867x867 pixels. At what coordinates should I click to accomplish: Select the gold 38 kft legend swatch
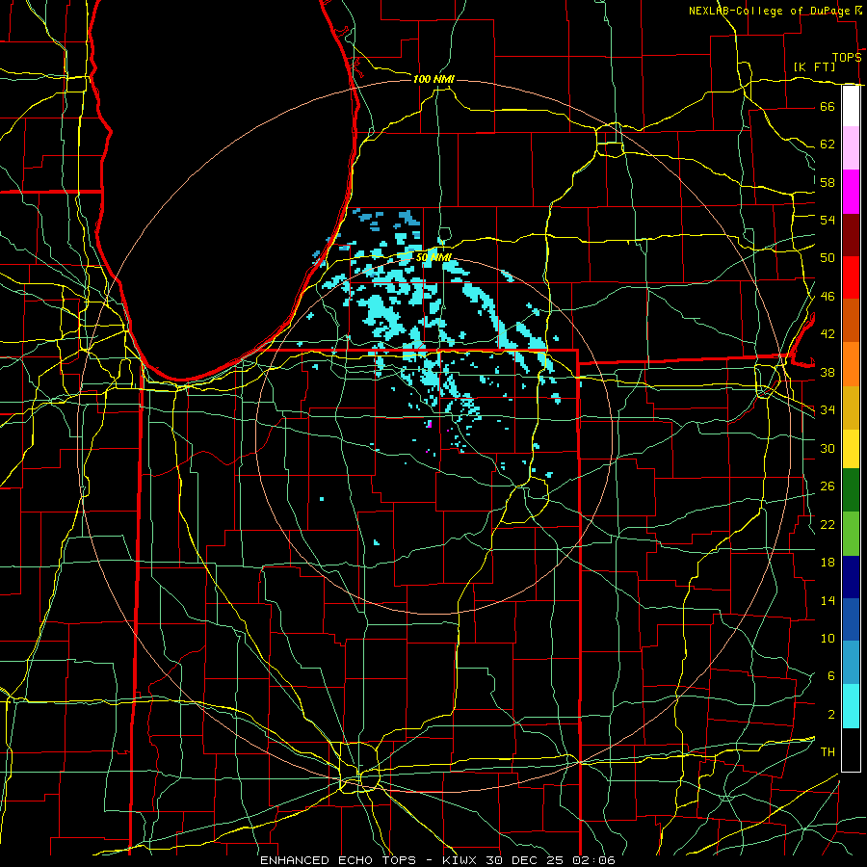click(x=851, y=407)
